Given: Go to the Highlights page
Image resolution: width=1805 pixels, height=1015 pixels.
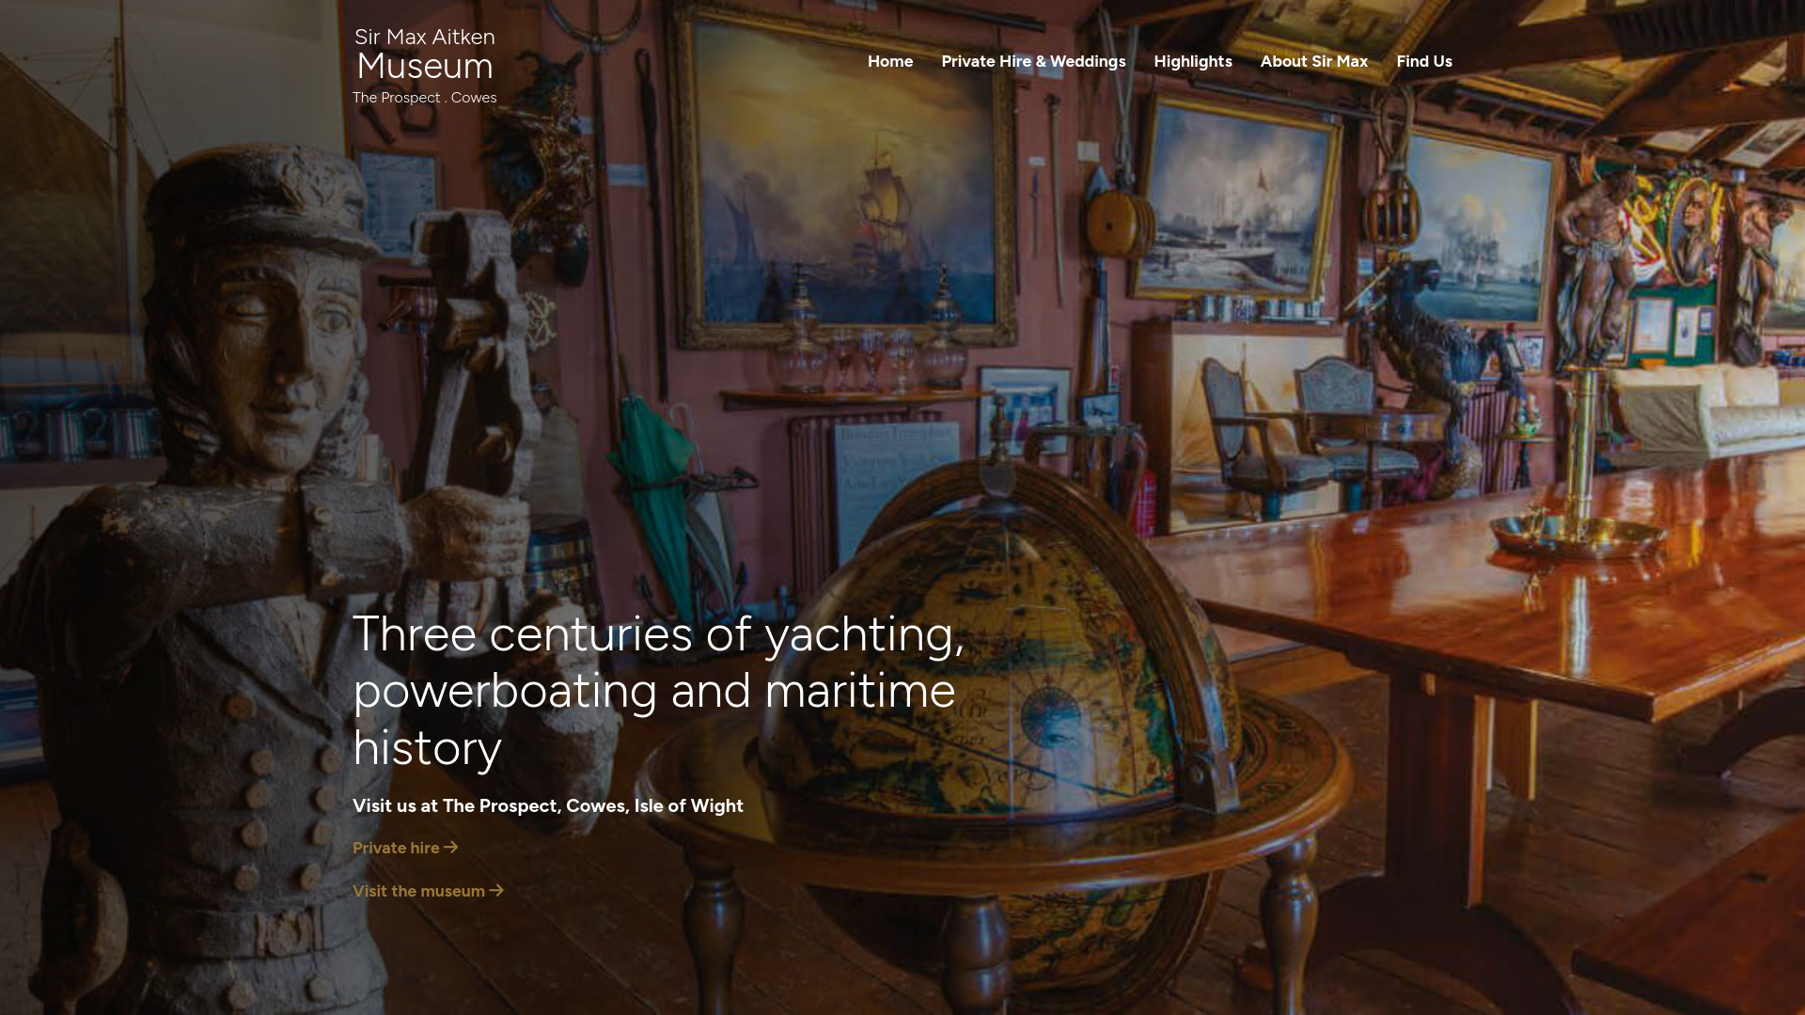Looking at the screenshot, I should (x=1192, y=61).
